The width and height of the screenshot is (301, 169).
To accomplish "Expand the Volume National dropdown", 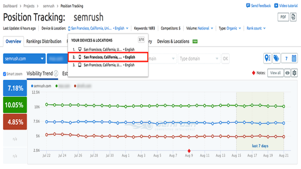I will point(205,29).
